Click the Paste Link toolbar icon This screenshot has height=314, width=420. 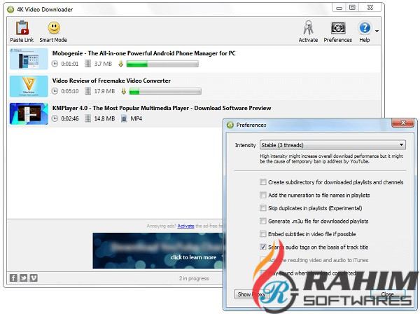point(22,28)
